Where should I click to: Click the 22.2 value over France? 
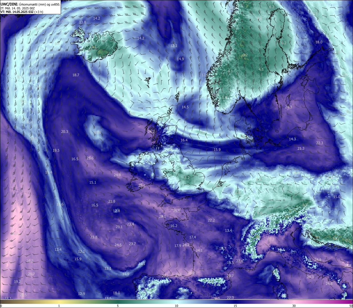pos(211,220)
